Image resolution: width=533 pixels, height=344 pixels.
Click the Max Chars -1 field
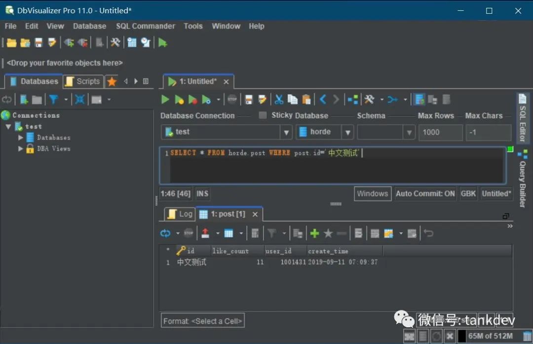tap(489, 132)
